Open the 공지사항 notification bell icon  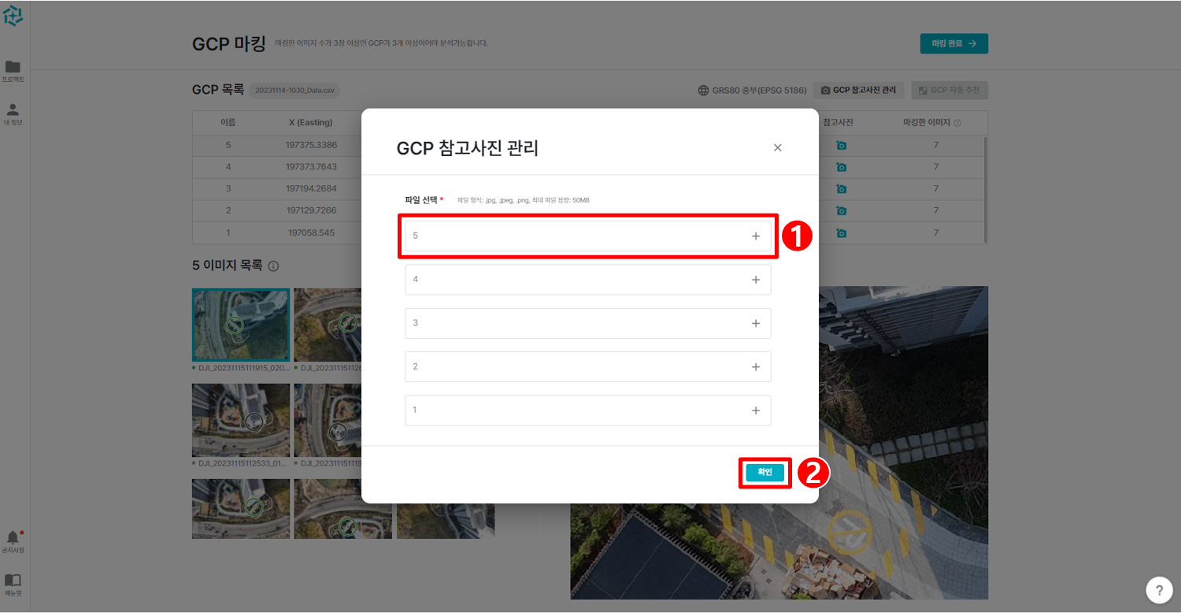(13, 541)
